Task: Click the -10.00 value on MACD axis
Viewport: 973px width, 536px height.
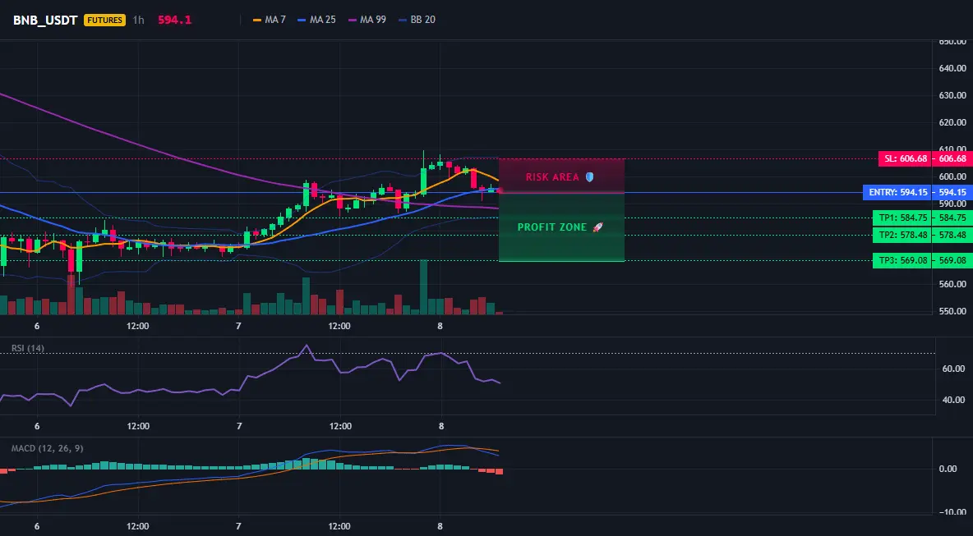Action: pos(952,512)
